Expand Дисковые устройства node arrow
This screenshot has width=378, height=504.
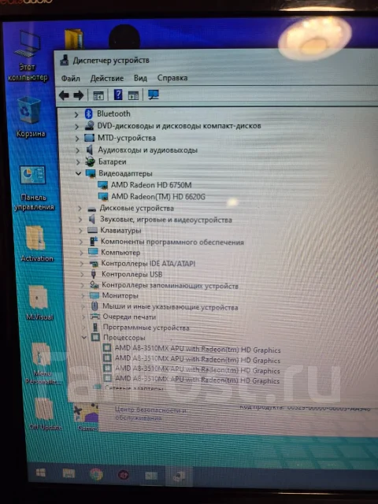coord(80,209)
